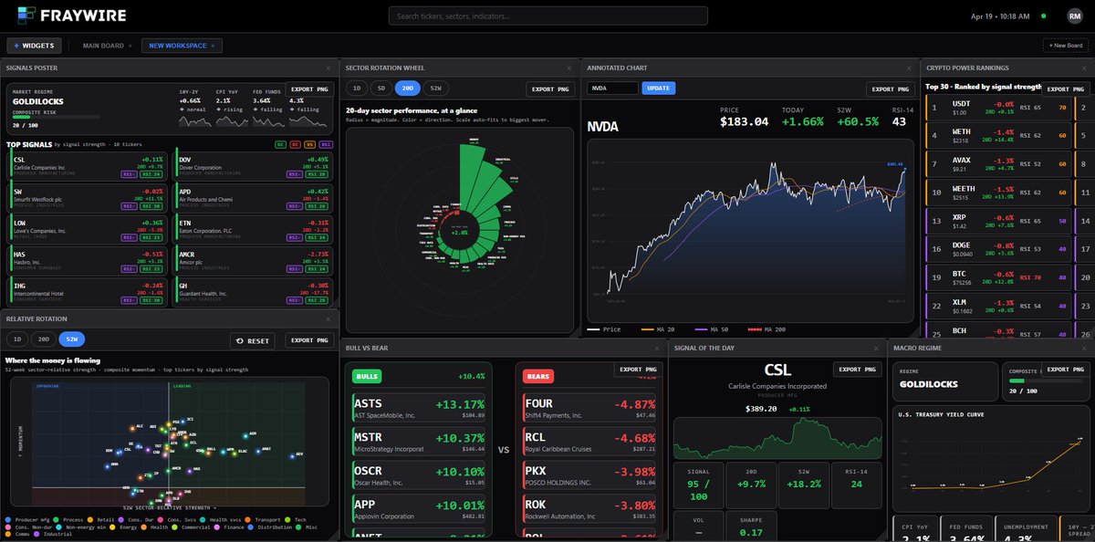Export Macro Regime as PNG

pos(1065,369)
